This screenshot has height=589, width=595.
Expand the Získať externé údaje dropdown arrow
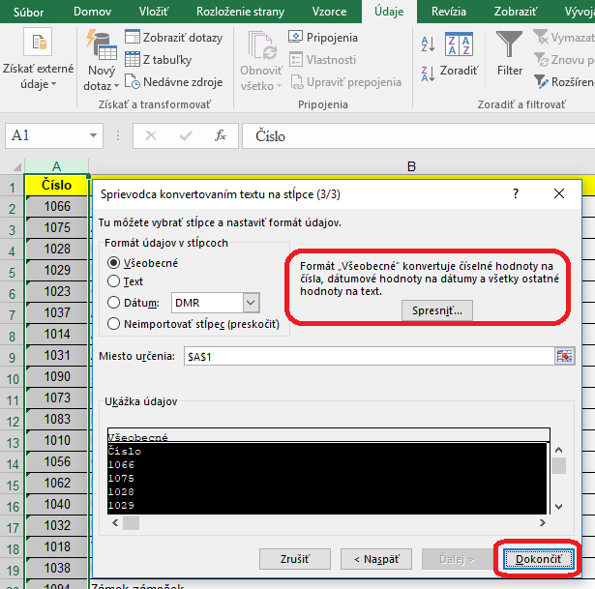coord(54,85)
